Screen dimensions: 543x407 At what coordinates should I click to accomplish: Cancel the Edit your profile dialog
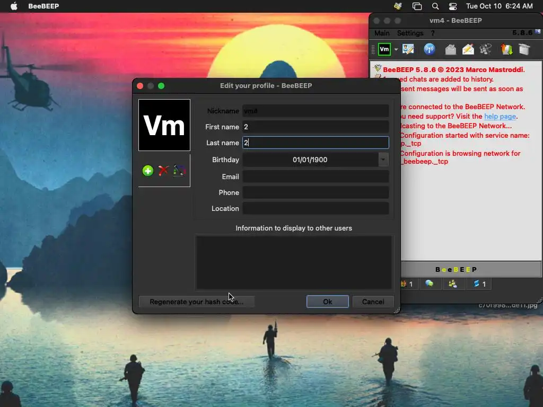[373, 302]
